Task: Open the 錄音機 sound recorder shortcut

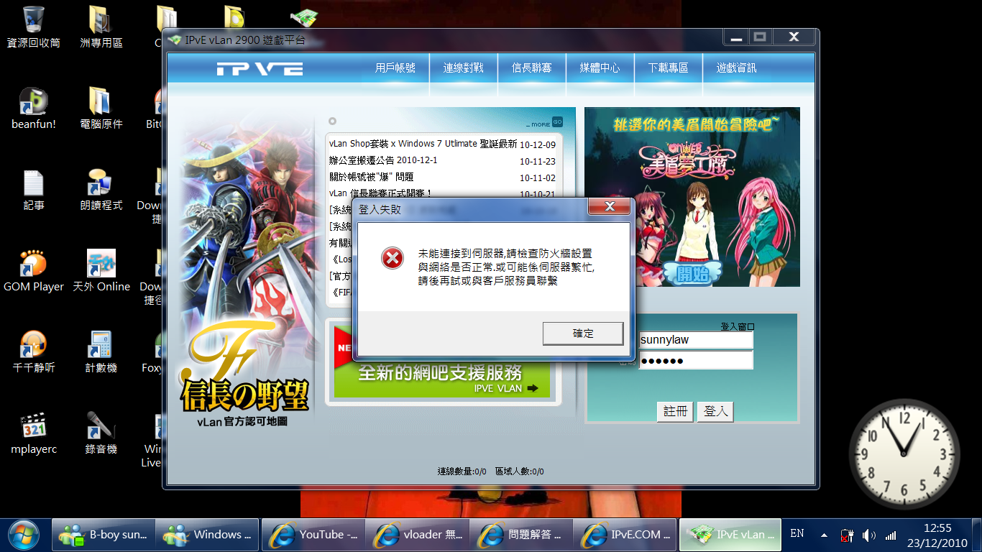Action: tap(101, 433)
